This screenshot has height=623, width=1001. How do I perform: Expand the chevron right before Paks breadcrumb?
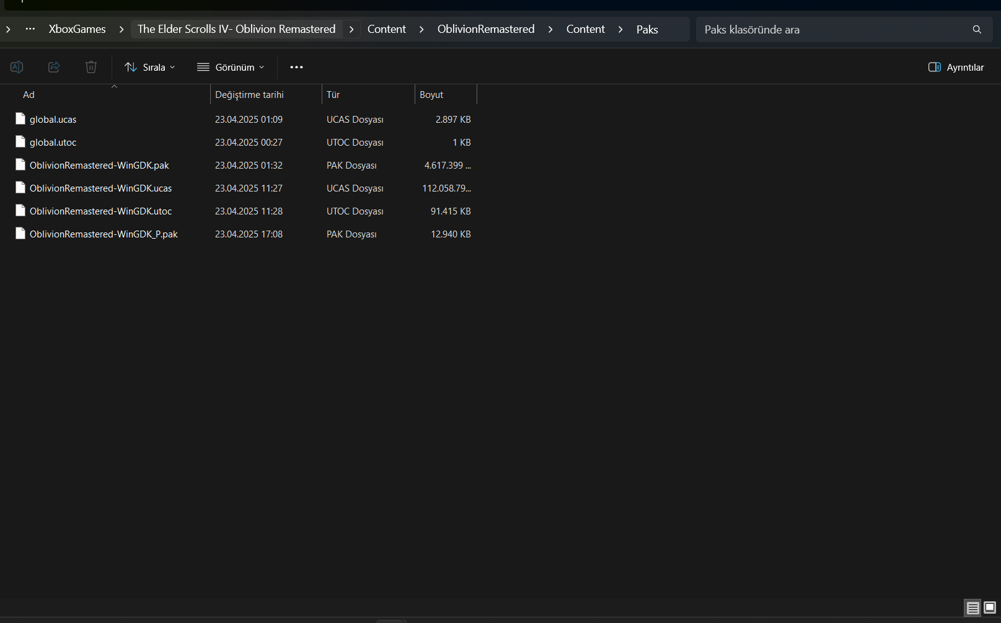pos(620,29)
